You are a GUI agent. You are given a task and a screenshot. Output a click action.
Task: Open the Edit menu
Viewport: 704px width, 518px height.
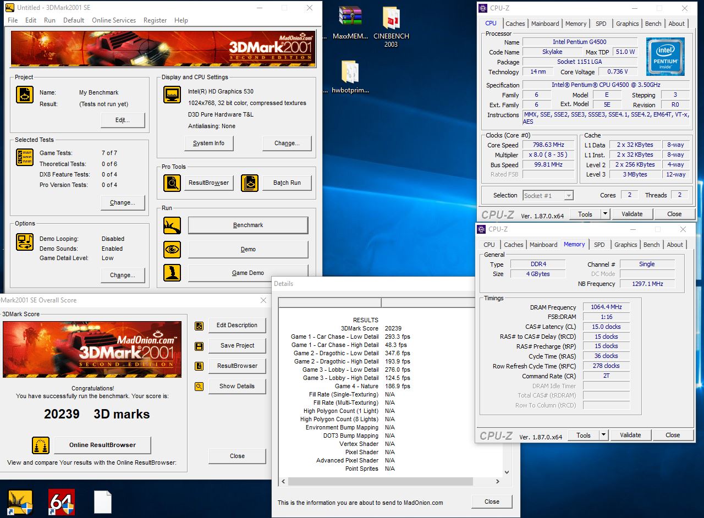[x=31, y=20]
